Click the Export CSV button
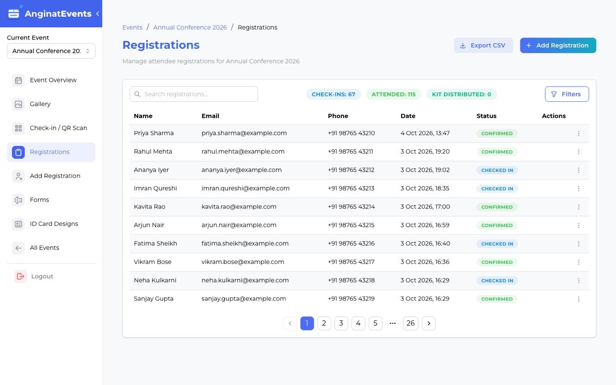 click(x=483, y=45)
